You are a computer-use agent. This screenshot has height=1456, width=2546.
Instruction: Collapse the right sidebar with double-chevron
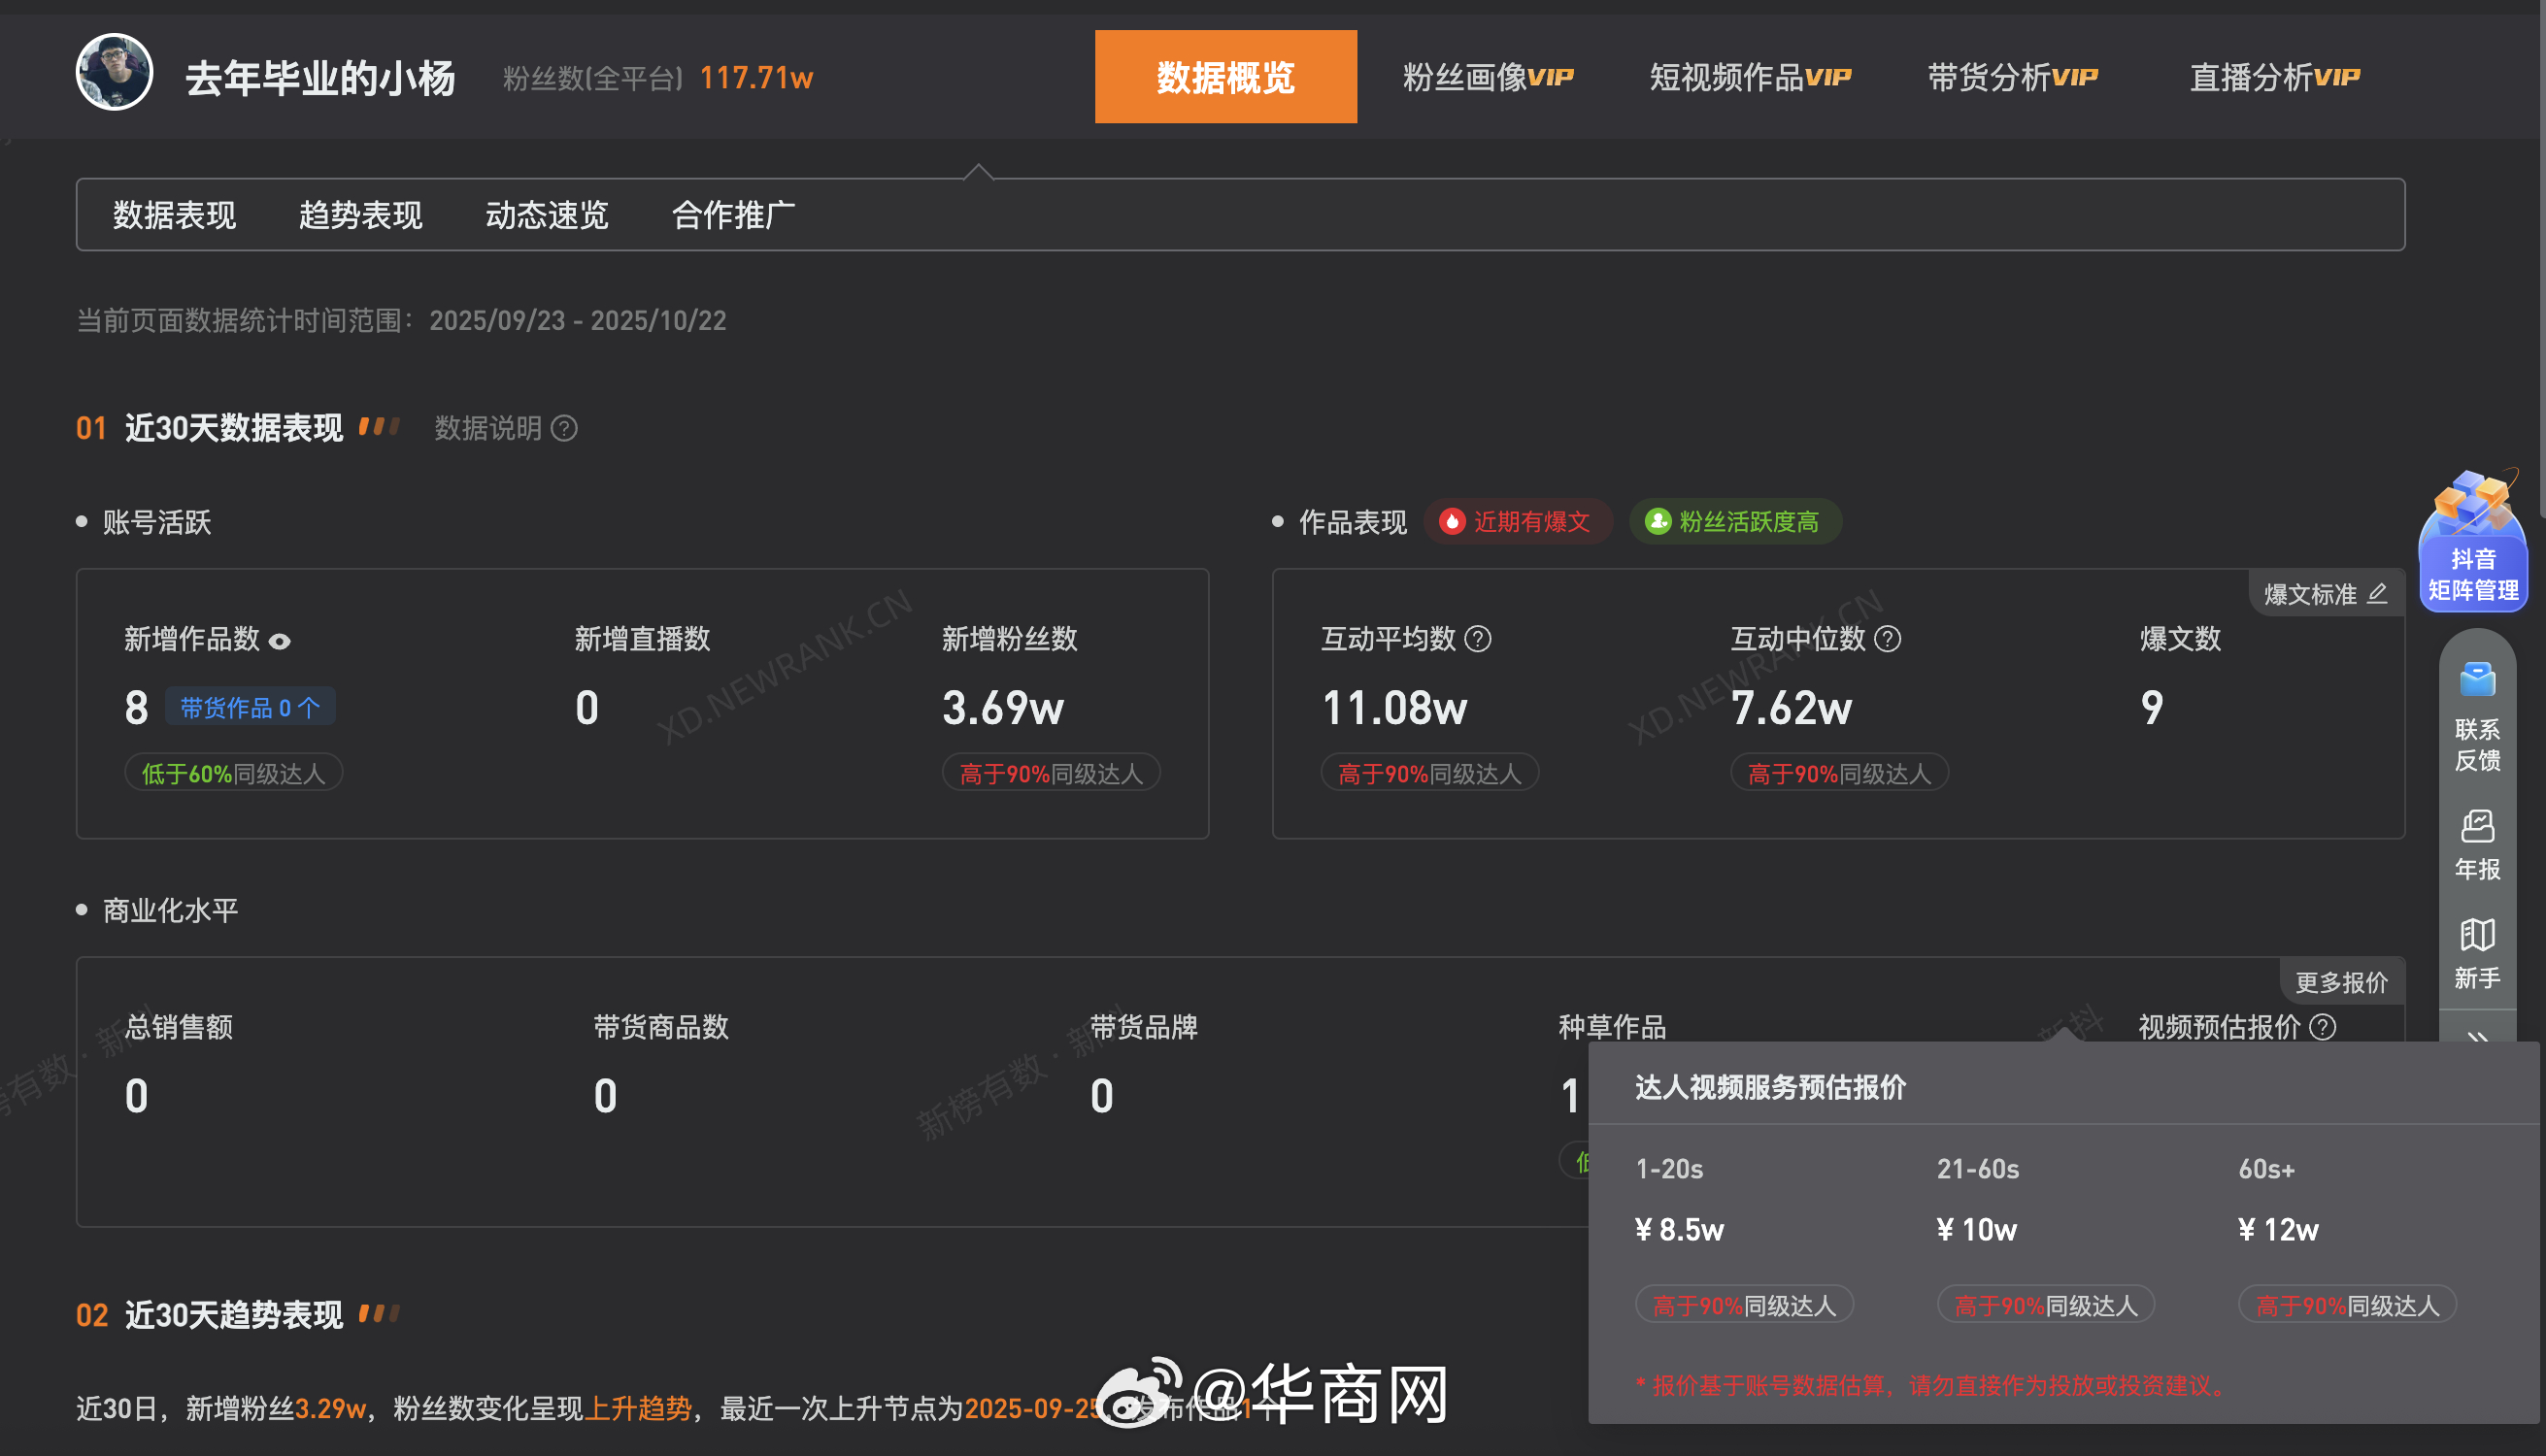[2477, 1036]
